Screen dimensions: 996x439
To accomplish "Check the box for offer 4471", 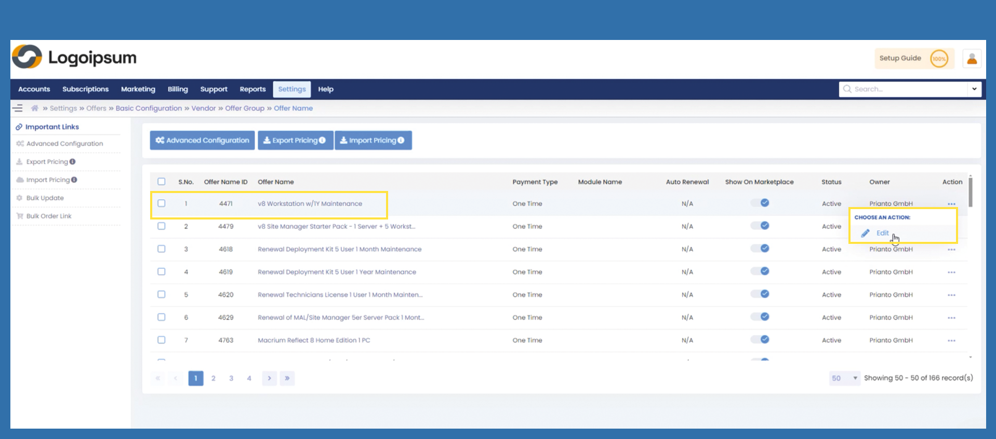I will click(162, 203).
